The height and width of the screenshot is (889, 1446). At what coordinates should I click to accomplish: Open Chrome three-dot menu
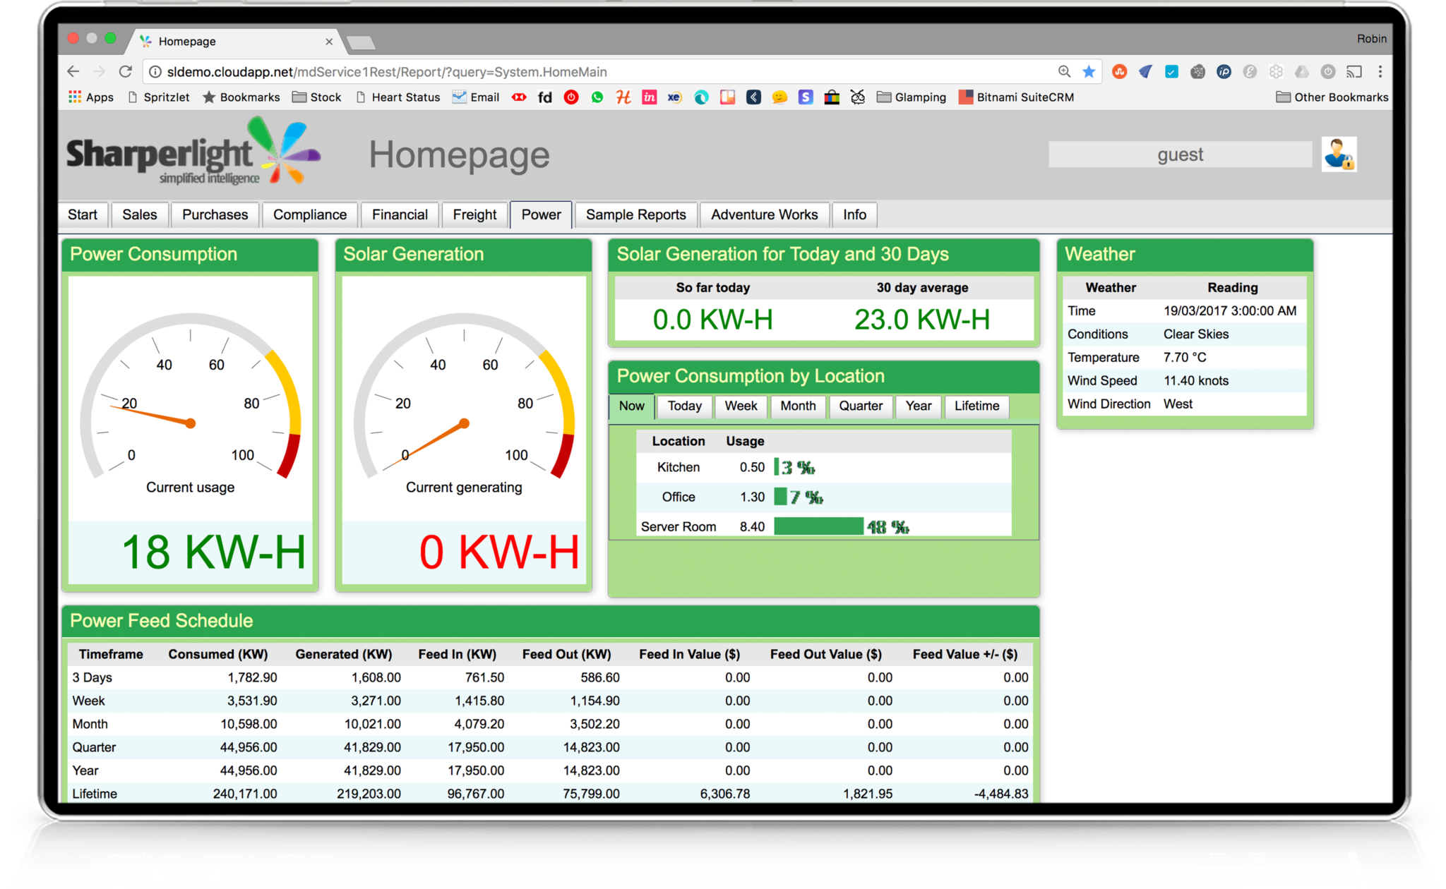[x=1380, y=72]
